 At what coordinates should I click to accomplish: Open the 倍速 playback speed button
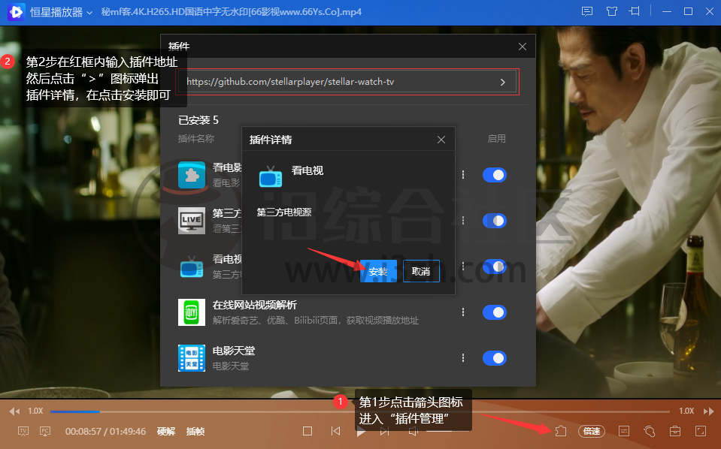click(592, 431)
